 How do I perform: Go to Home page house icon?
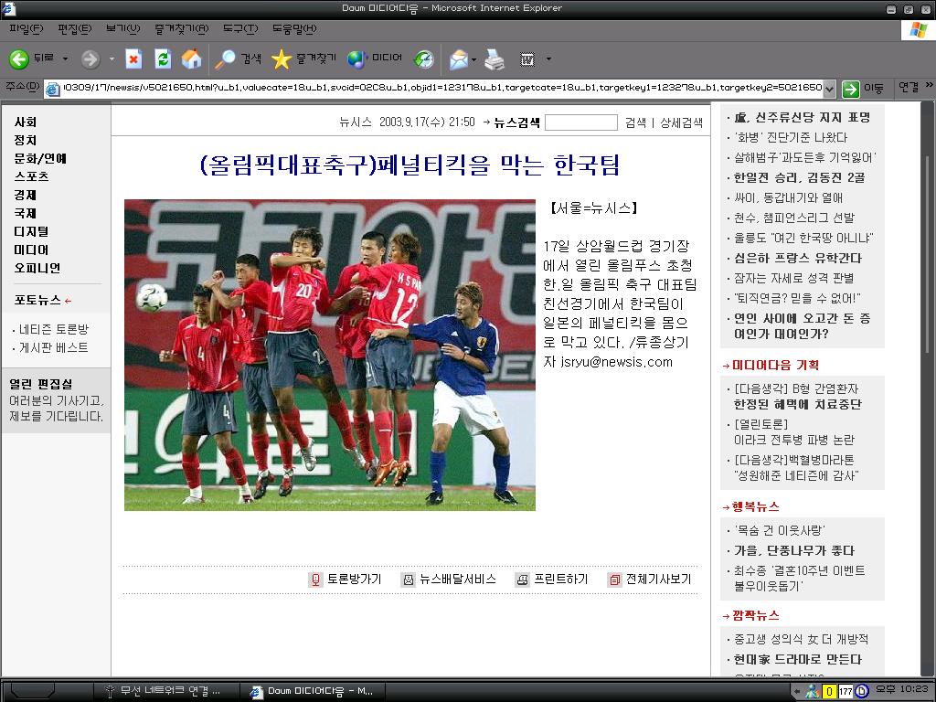[x=191, y=58]
